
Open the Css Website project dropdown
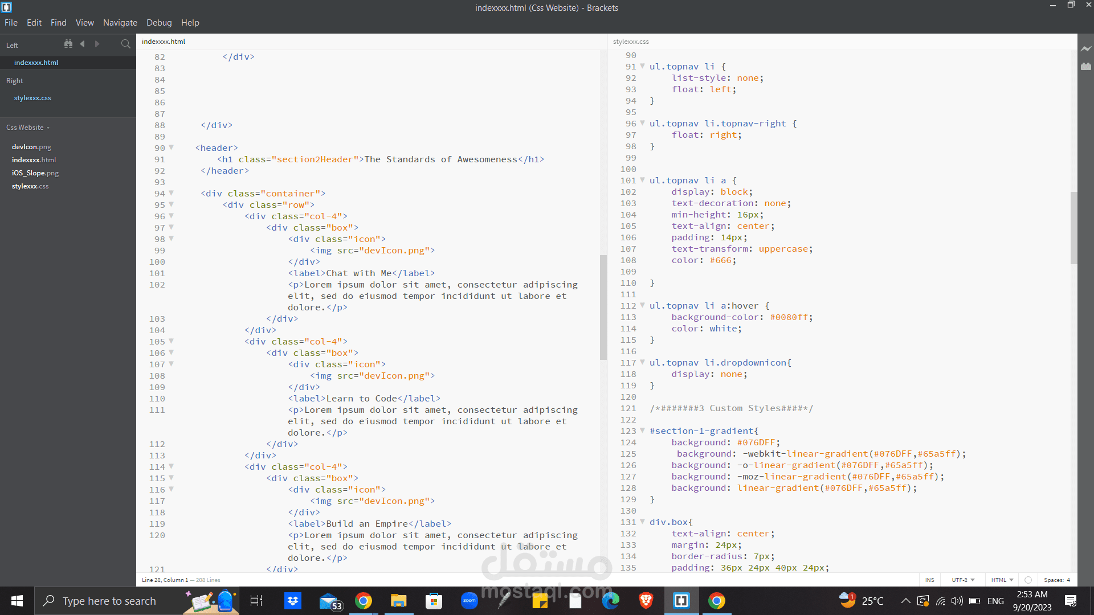[28, 128]
